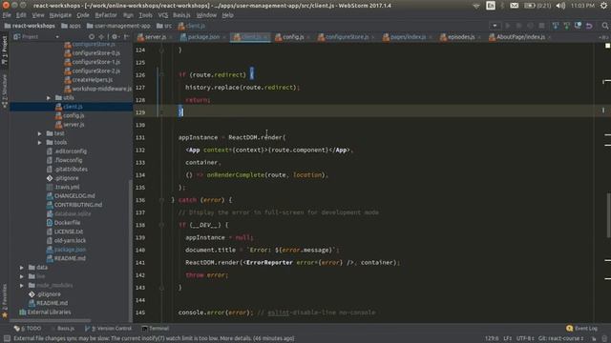
Task: Click the Scroll from Source target icon
Action: point(92,36)
